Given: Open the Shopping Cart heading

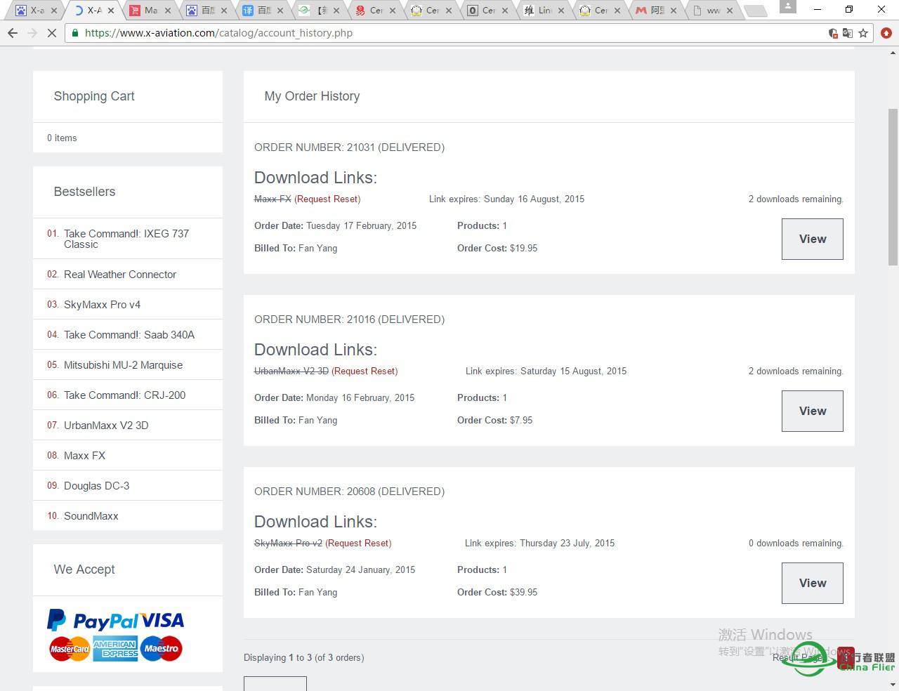Looking at the screenshot, I should click(94, 96).
